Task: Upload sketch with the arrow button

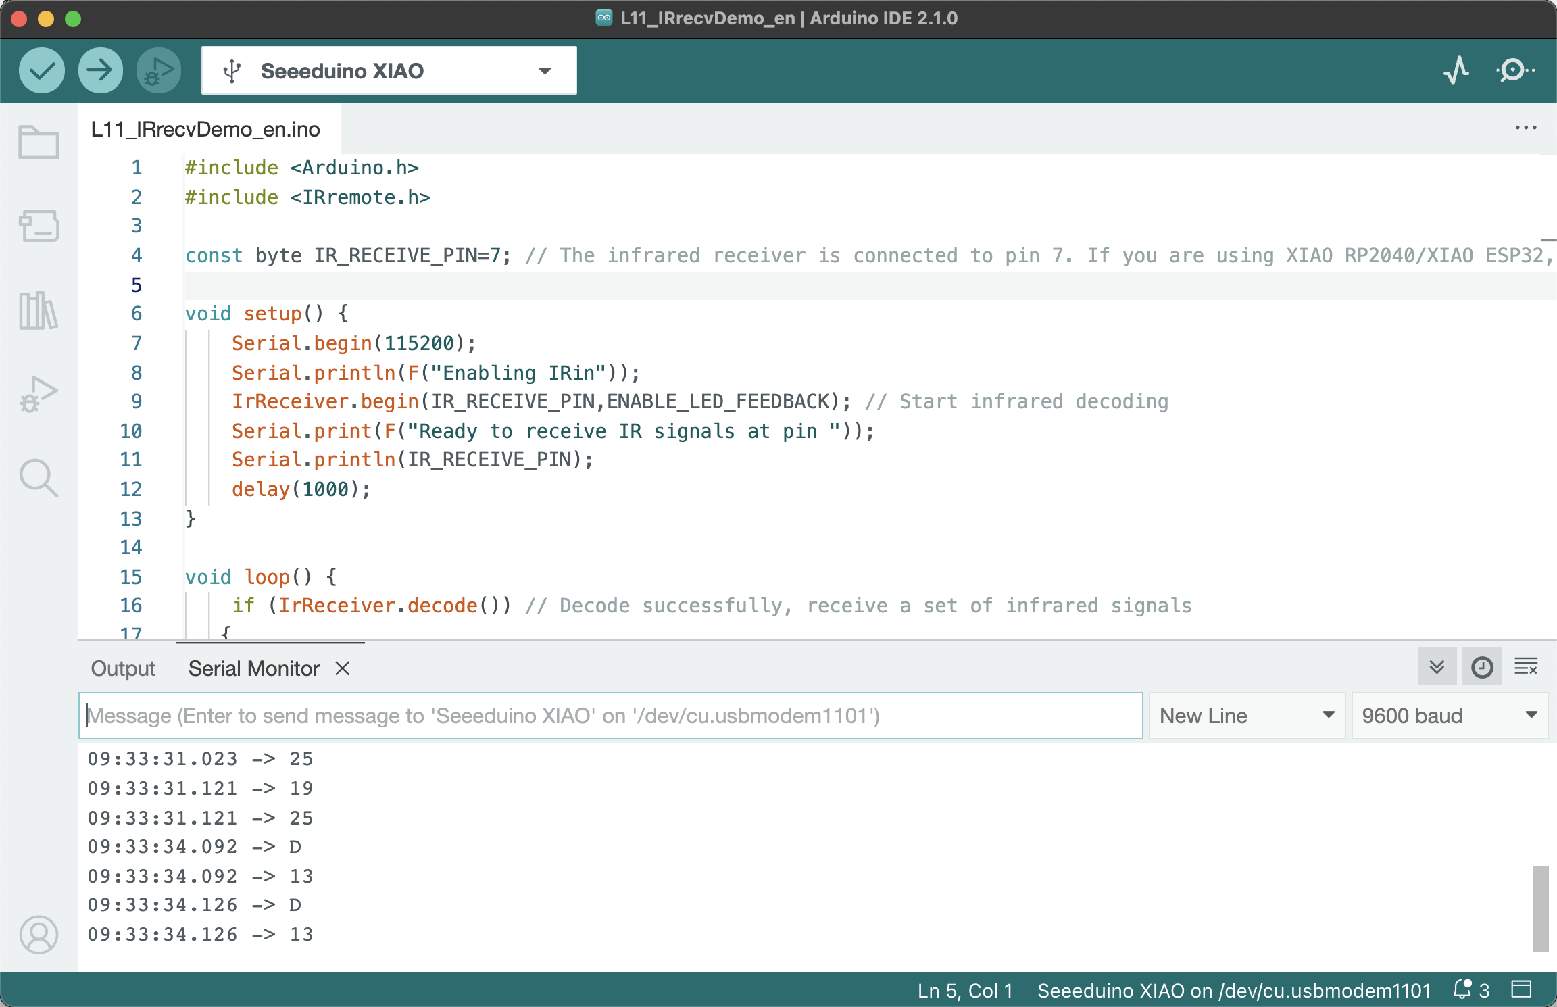Action: click(x=100, y=70)
